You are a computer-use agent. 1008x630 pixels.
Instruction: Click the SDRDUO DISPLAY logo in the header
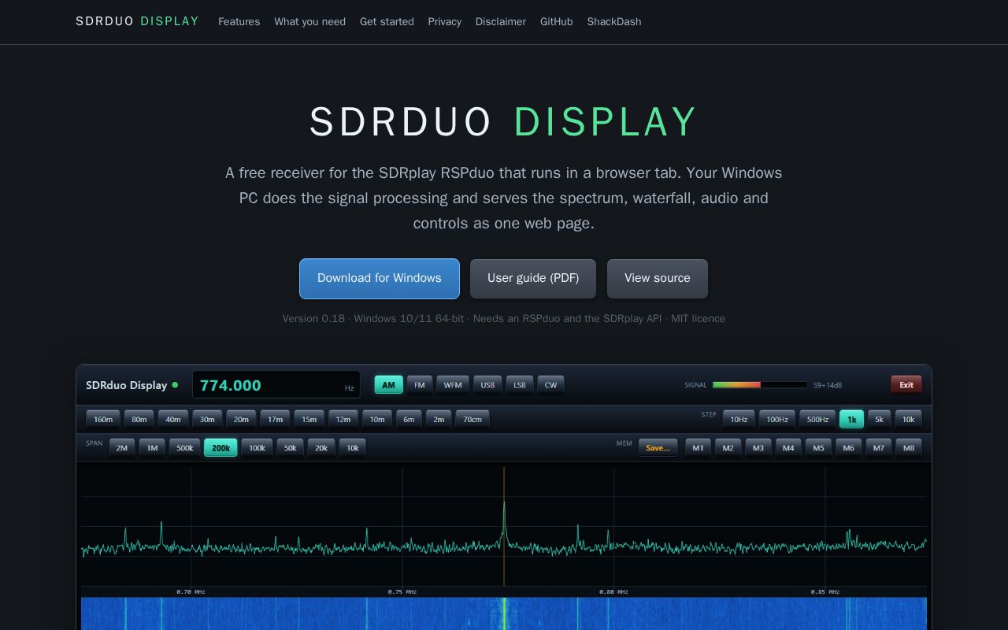tap(137, 21)
